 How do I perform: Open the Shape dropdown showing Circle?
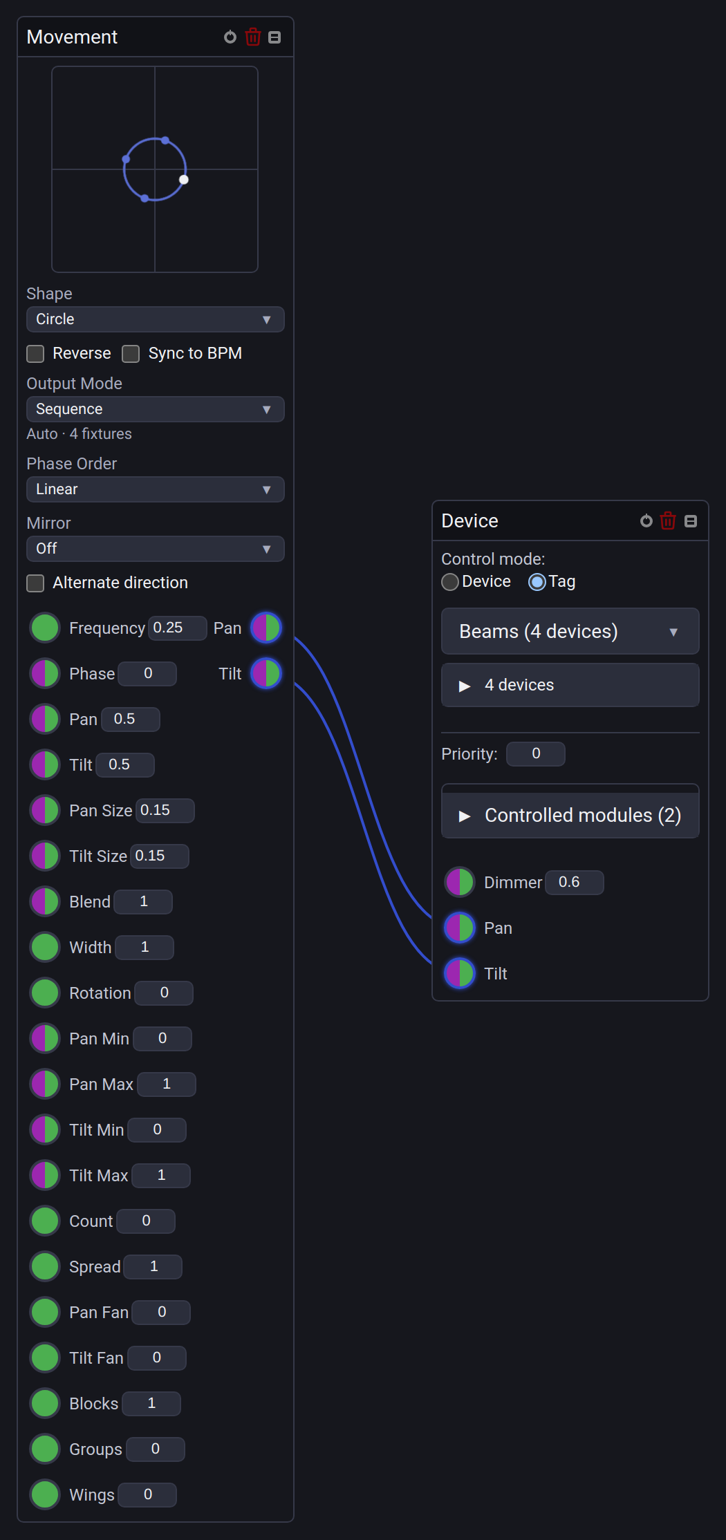(156, 319)
